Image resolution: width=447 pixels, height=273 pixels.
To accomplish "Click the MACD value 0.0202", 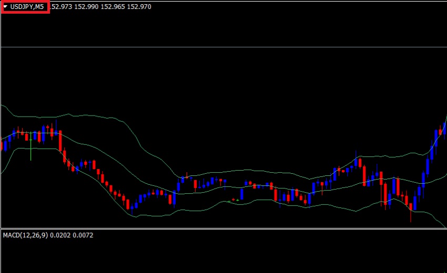I will click(59, 235).
